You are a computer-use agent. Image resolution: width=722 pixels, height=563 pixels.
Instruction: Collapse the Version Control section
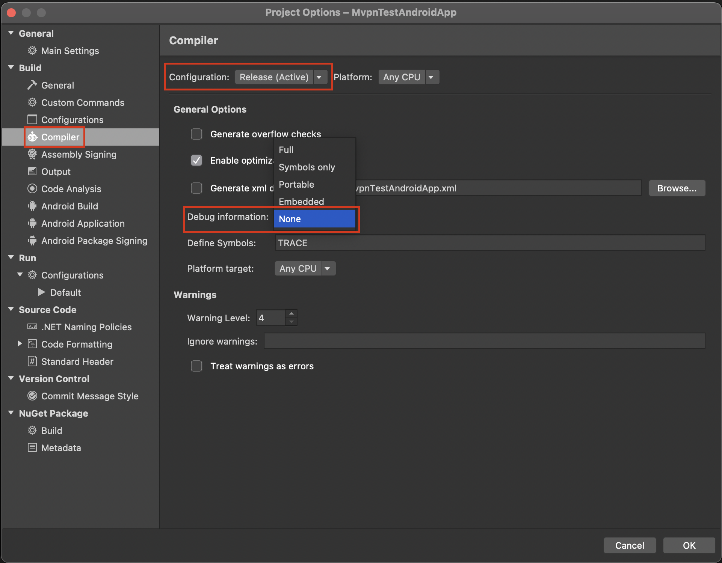[11, 378]
